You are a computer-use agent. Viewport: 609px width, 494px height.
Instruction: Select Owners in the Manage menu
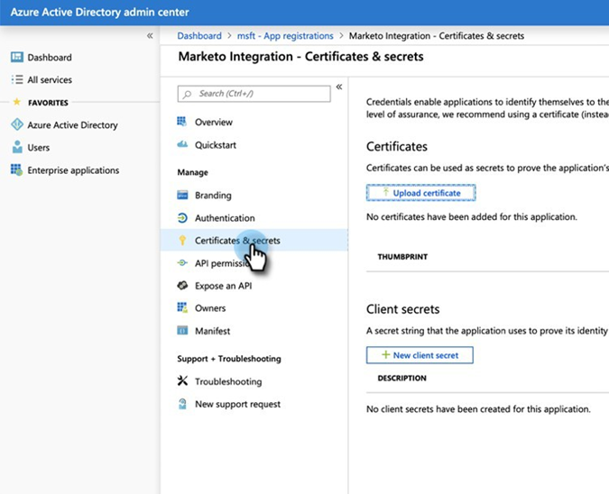pos(210,308)
